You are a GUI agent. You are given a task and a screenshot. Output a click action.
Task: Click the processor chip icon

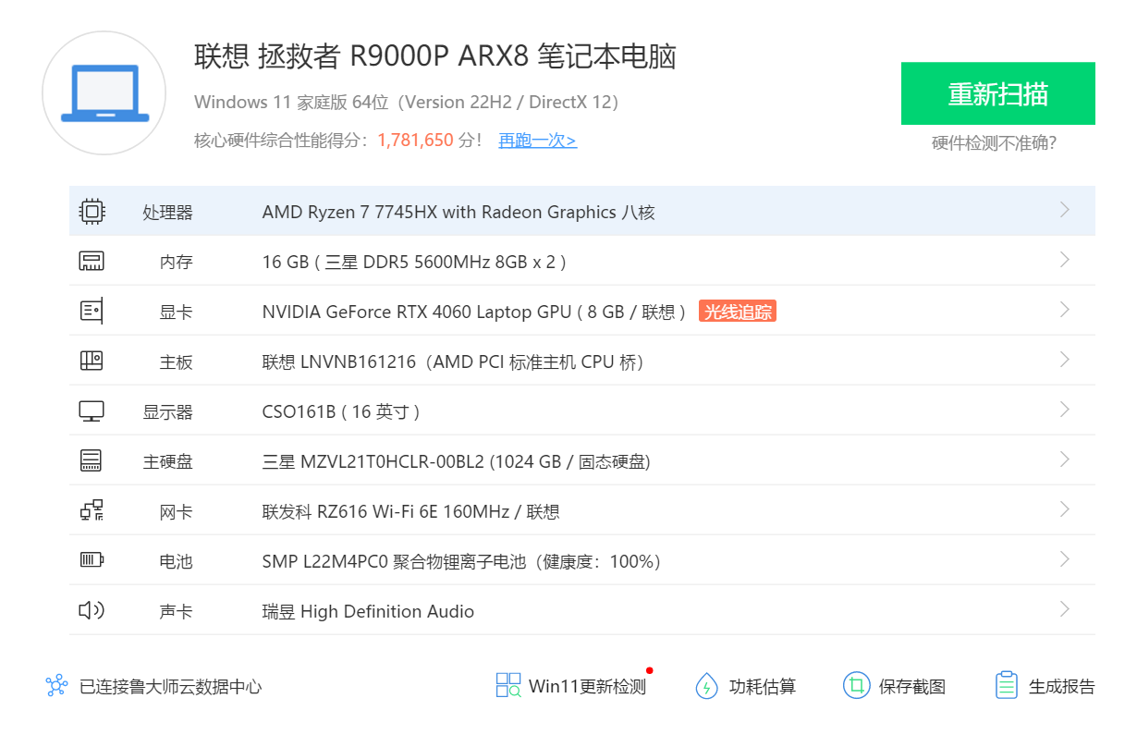92,212
